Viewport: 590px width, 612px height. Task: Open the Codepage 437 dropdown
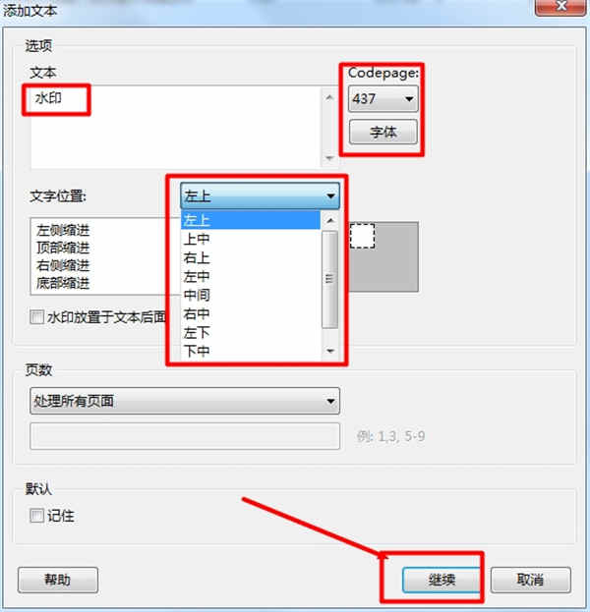[x=383, y=99]
